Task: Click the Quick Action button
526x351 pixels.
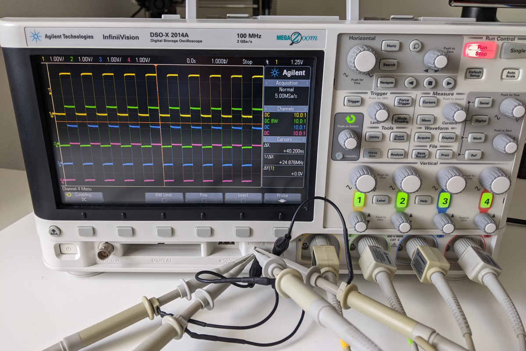Action: click(399, 137)
